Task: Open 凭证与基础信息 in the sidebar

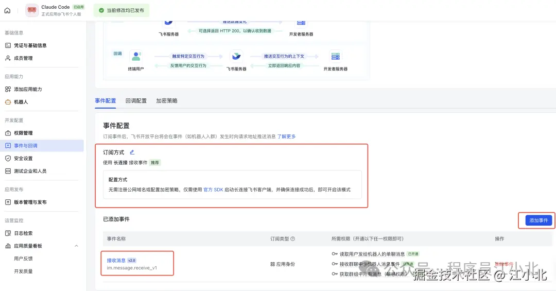Action: pos(30,45)
